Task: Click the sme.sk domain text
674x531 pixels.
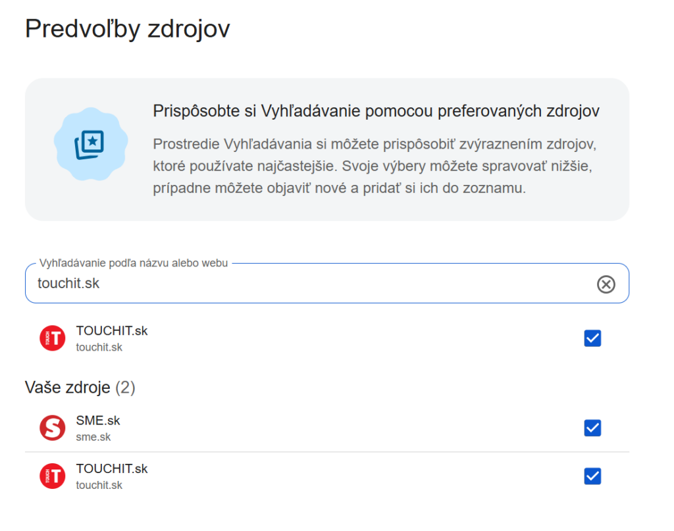Action: click(93, 437)
